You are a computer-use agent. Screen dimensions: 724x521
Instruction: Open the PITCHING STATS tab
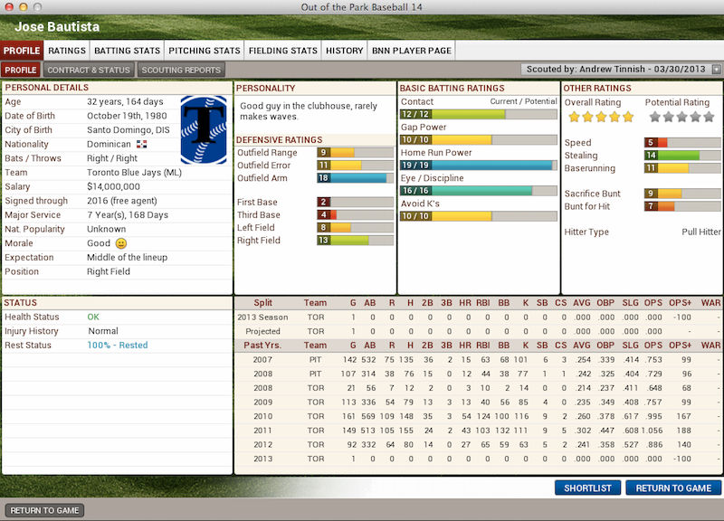point(205,51)
